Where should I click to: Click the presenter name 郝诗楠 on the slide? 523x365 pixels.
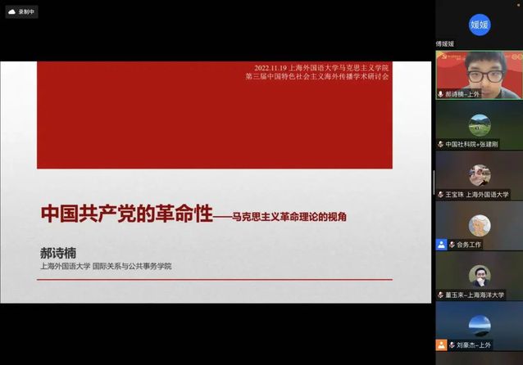63,253
